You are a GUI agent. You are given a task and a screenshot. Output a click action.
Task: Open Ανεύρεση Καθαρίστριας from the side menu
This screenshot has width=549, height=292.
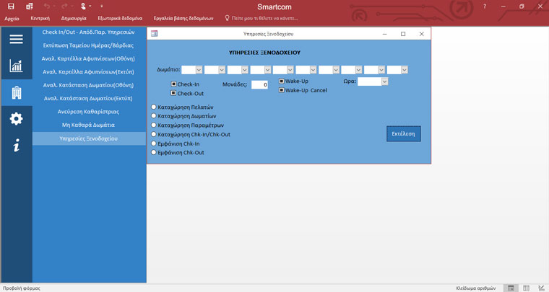click(x=89, y=112)
